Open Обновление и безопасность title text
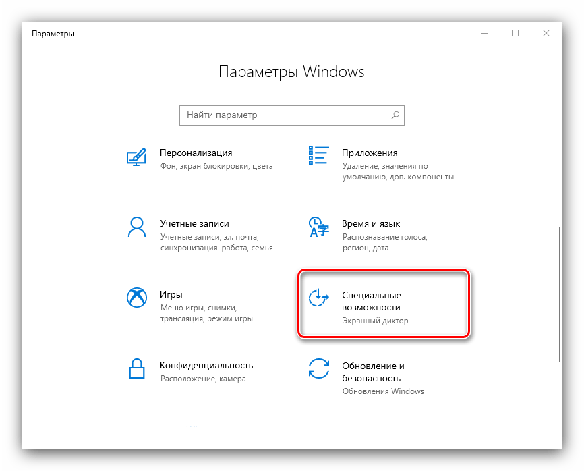 tap(373, 372)
